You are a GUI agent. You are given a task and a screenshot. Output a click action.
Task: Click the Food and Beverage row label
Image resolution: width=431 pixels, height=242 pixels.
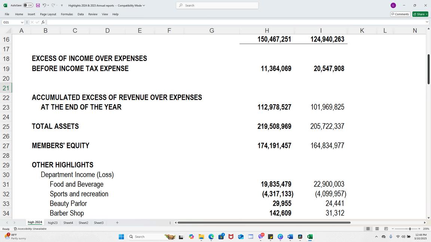[x=77, y=184]
